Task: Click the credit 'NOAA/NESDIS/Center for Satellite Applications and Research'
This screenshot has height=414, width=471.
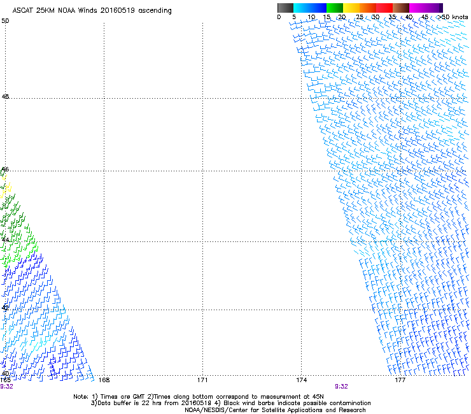Action: [275, 410]
